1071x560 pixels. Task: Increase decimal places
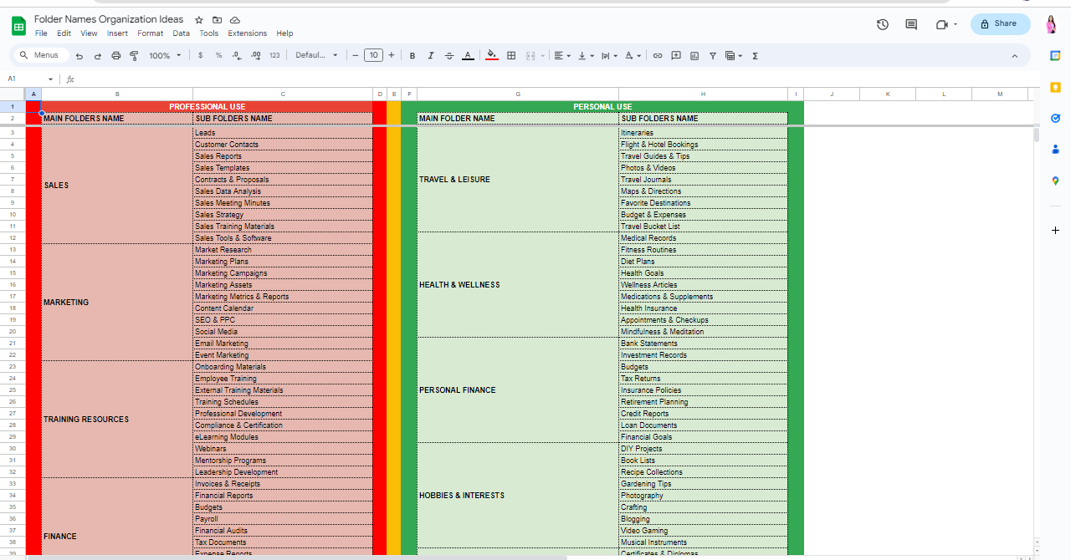click(x=255, y=56)
